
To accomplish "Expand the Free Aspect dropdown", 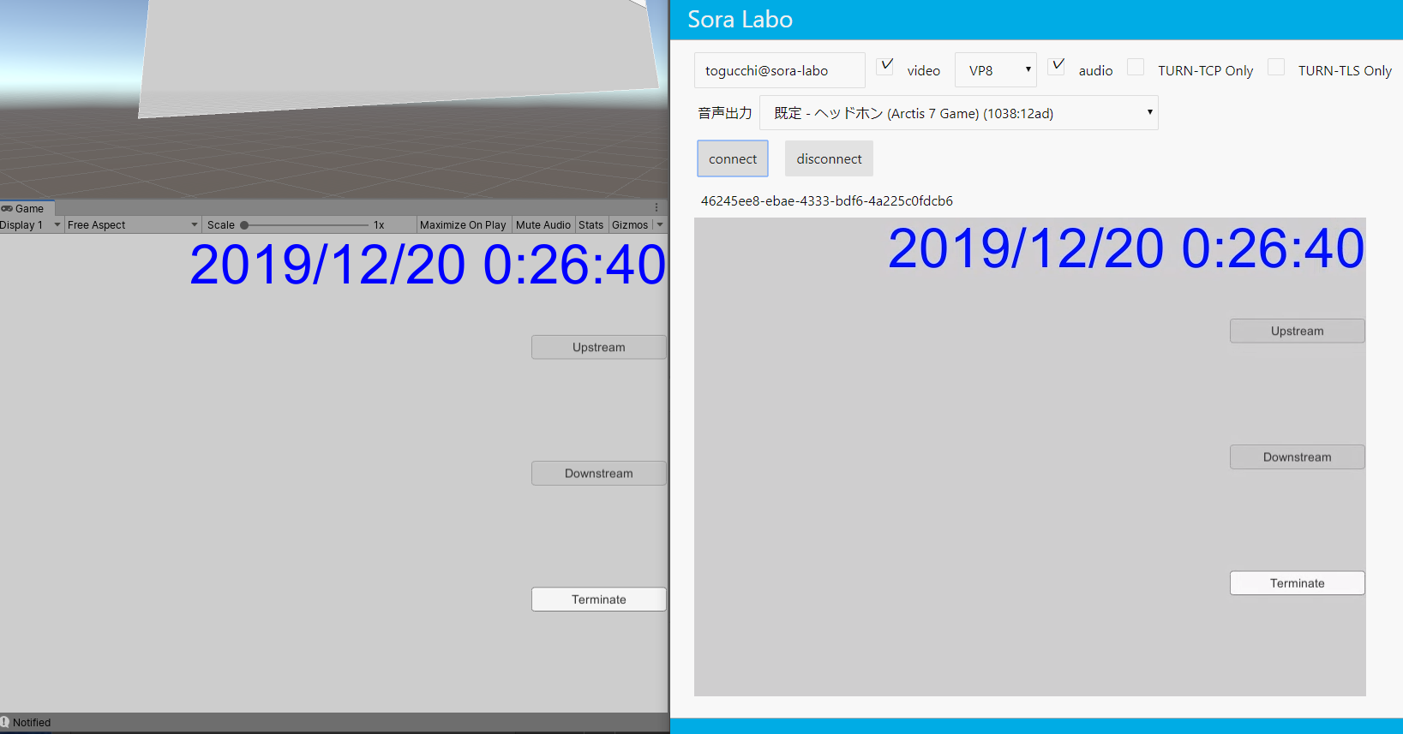I will click(133, 225).
